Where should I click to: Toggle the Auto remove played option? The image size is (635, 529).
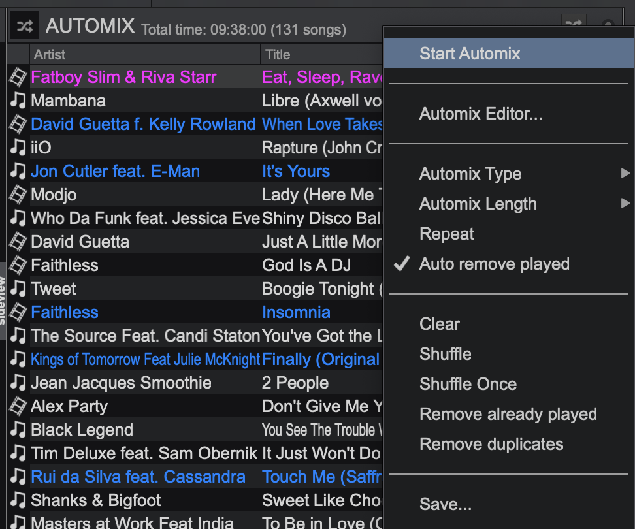(494, 264)
